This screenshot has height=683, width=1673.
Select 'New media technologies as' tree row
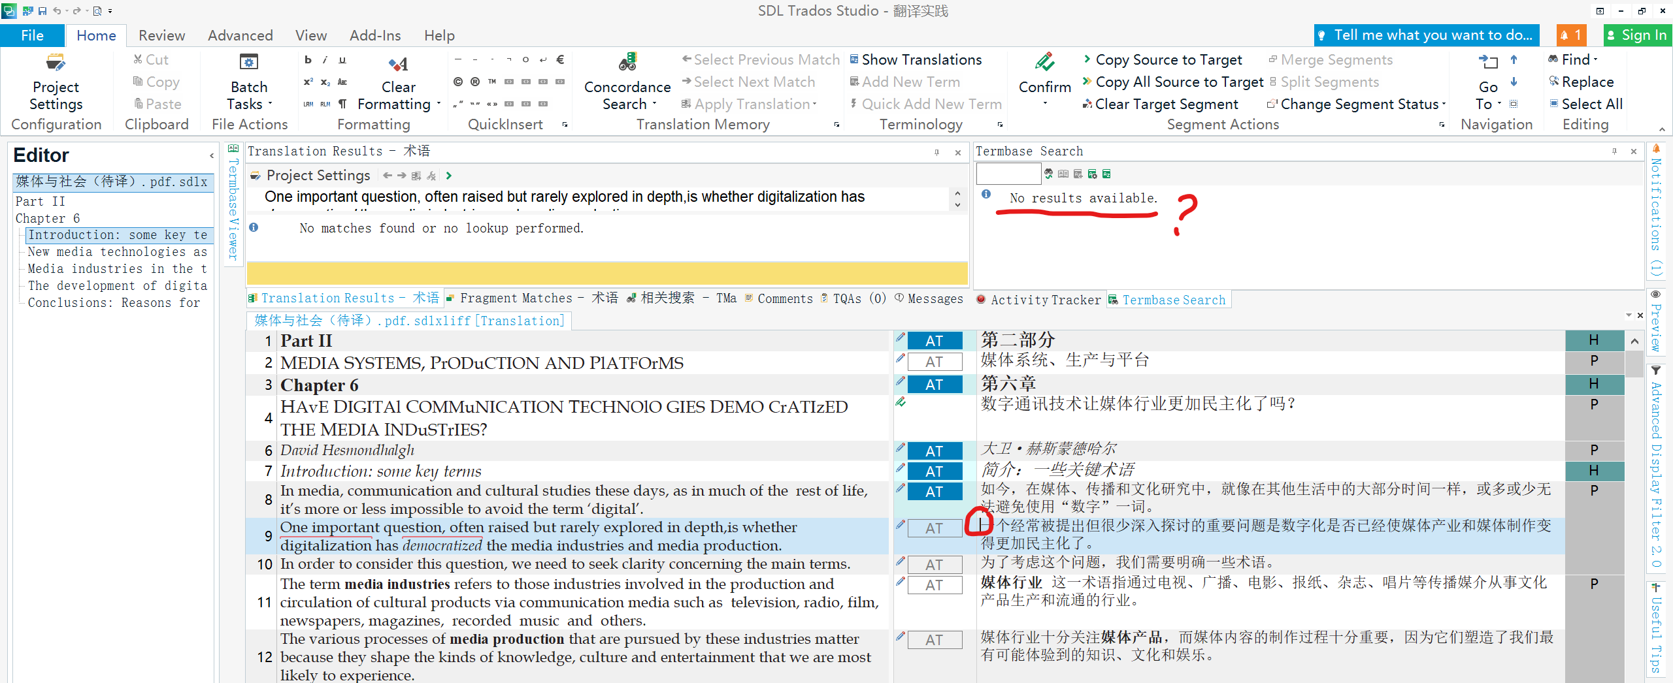117,252
